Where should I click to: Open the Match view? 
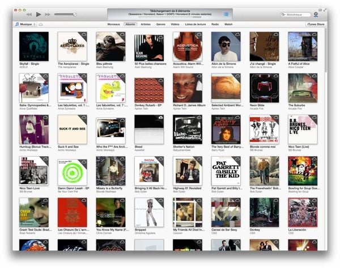[228, 24]
